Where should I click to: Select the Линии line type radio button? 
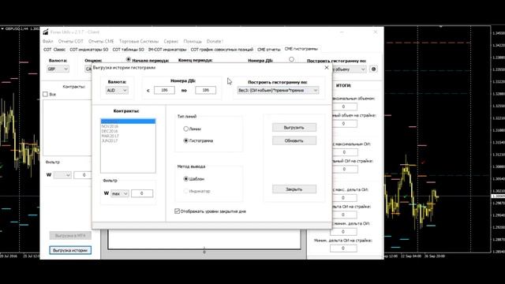(186, 129)
